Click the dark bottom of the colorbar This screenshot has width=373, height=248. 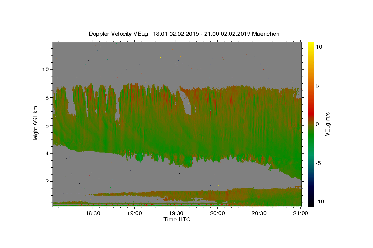pyautogui.click(x=311, y=202)
